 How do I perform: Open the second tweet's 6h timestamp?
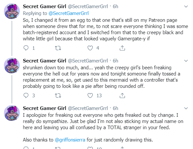pyautogui.click(x=115, y=61)
